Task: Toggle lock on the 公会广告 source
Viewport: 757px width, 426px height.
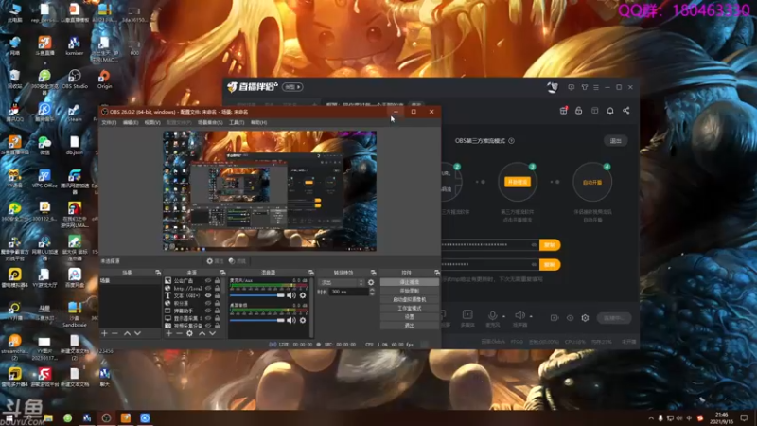Action: [x=217, y=280]
